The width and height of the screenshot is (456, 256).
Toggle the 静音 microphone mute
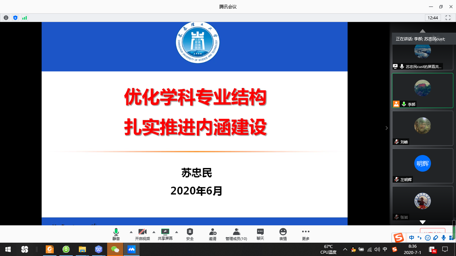(116, 234)
